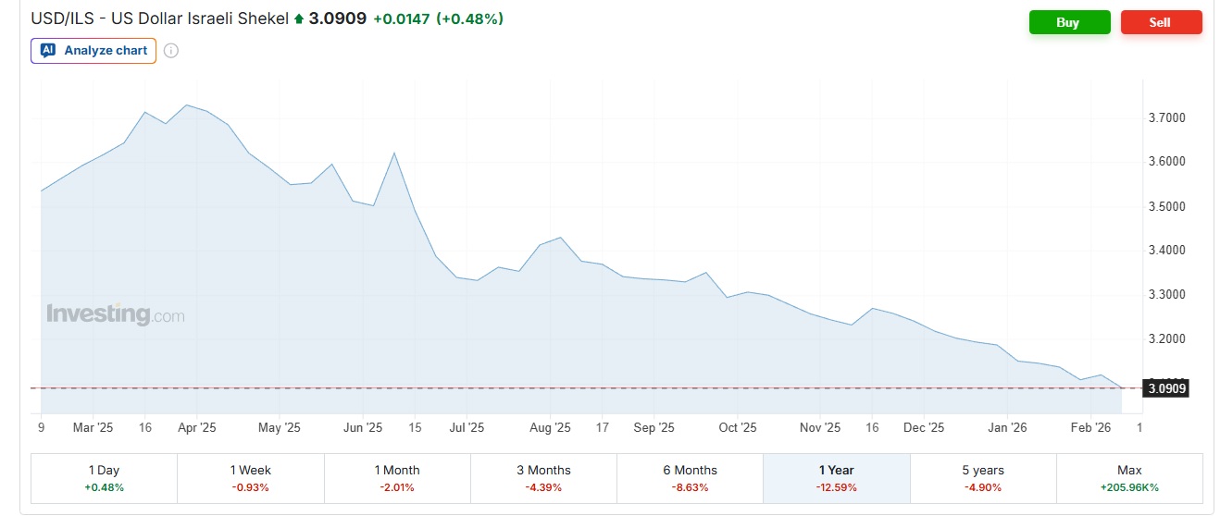Click the Dec '25 x-axis label
This screenshot has width=1220, height=516.
(924, 428)
